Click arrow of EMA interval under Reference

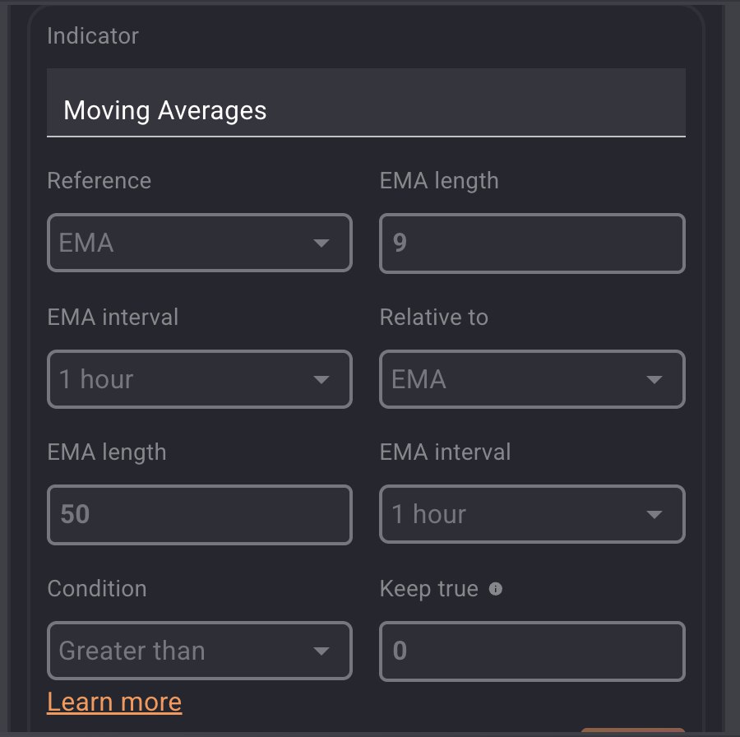(x=321, y=380)
